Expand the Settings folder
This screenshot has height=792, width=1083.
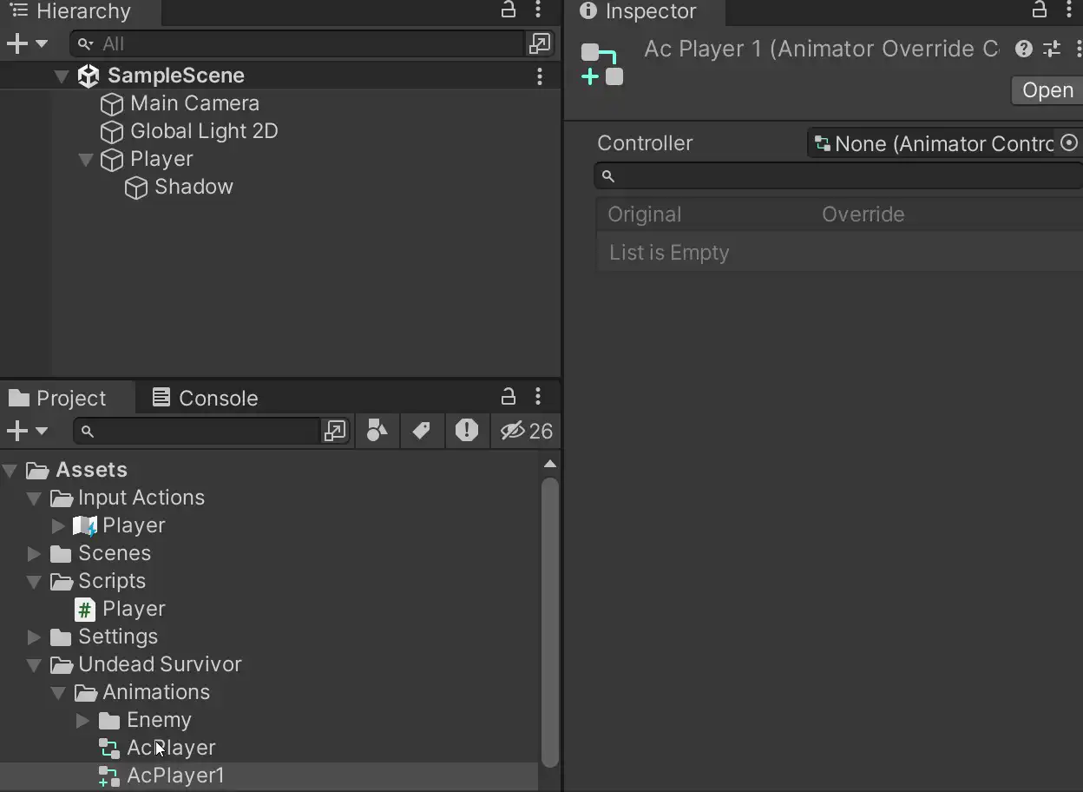click(x=34, y=637)
